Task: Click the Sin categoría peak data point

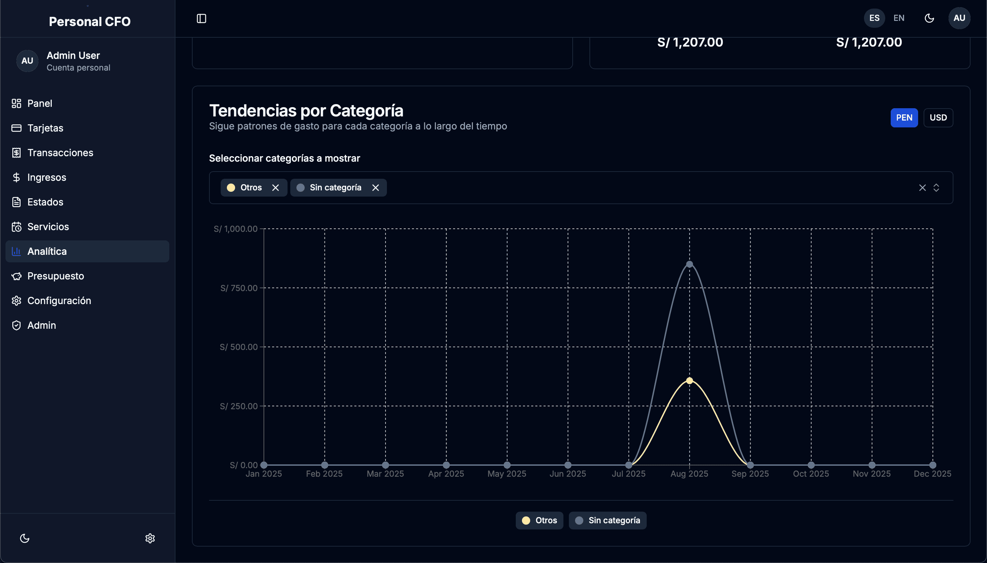Action: (689, 264)
